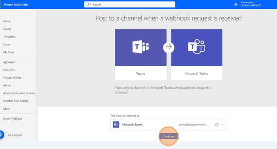Click the Continue button

point(169,136)
